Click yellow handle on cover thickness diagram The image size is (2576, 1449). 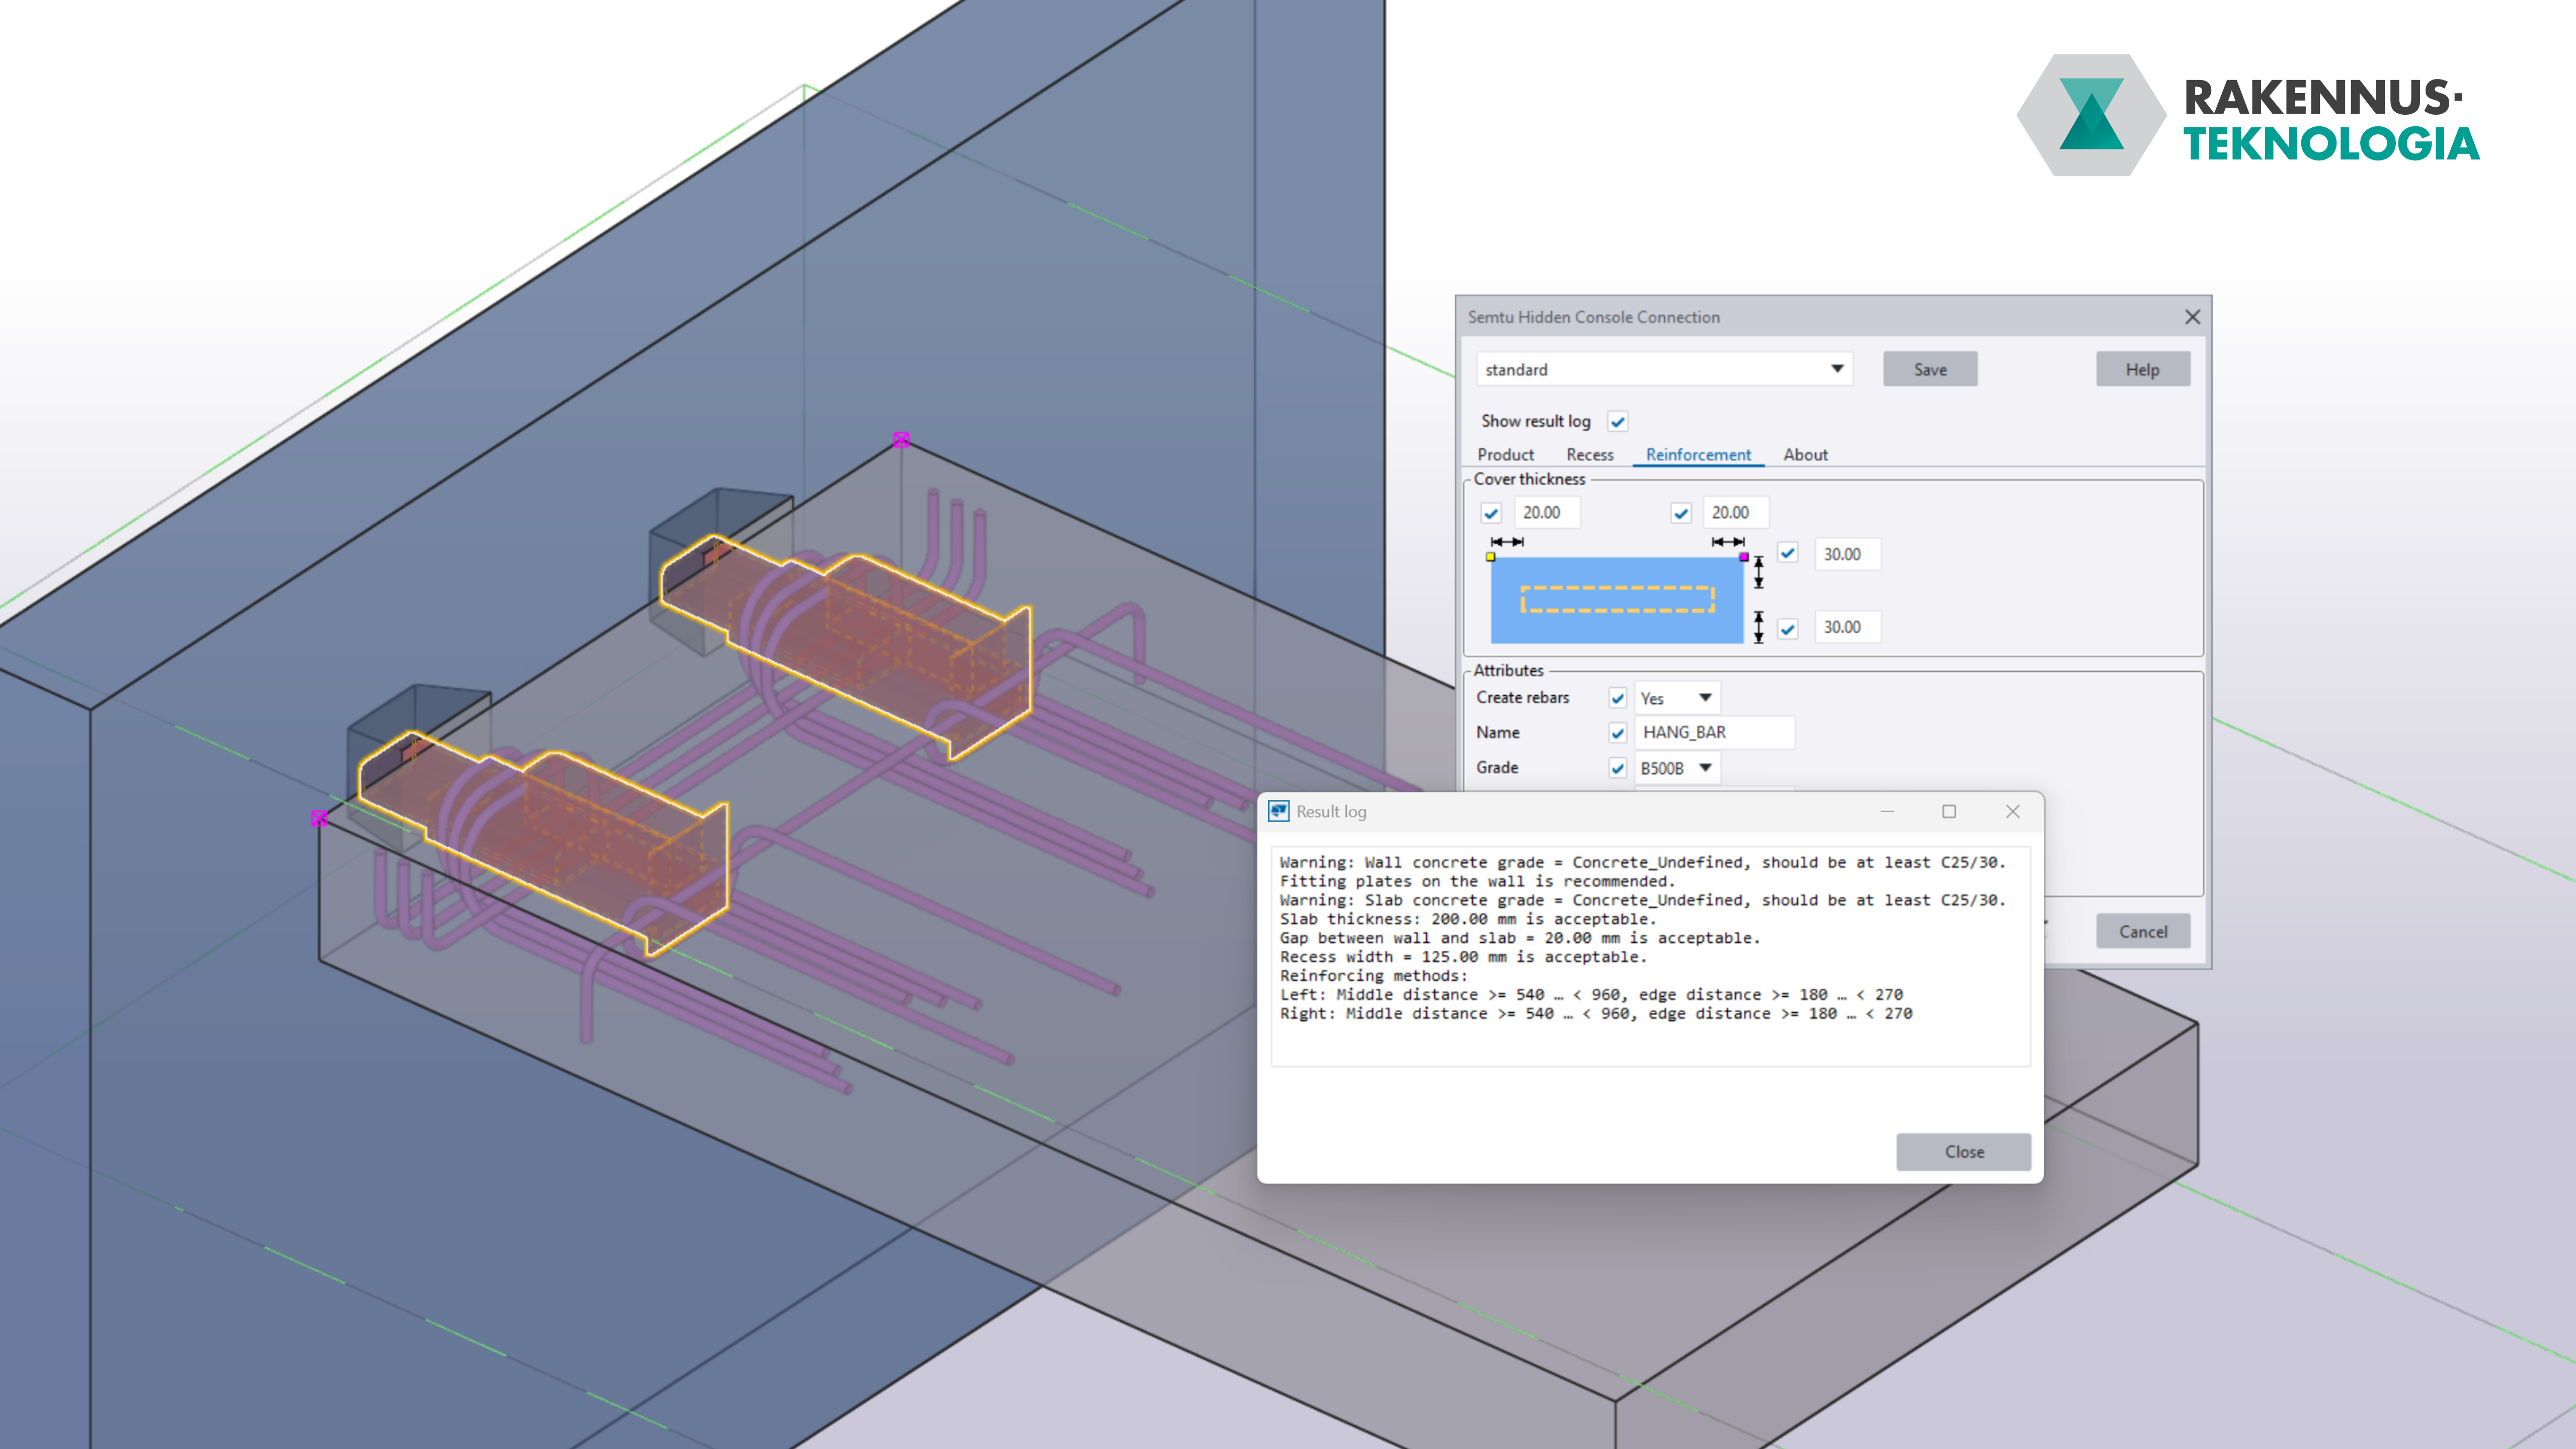pyautogui.click(x=1491, y=557)
